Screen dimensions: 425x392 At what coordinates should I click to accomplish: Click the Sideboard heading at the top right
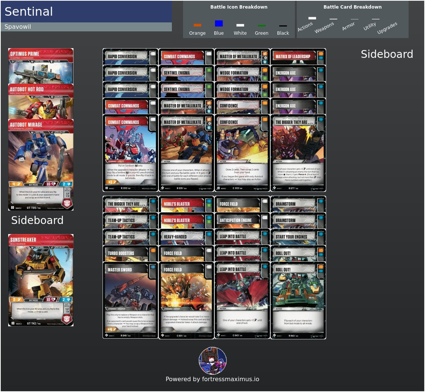tap(387, 54)
